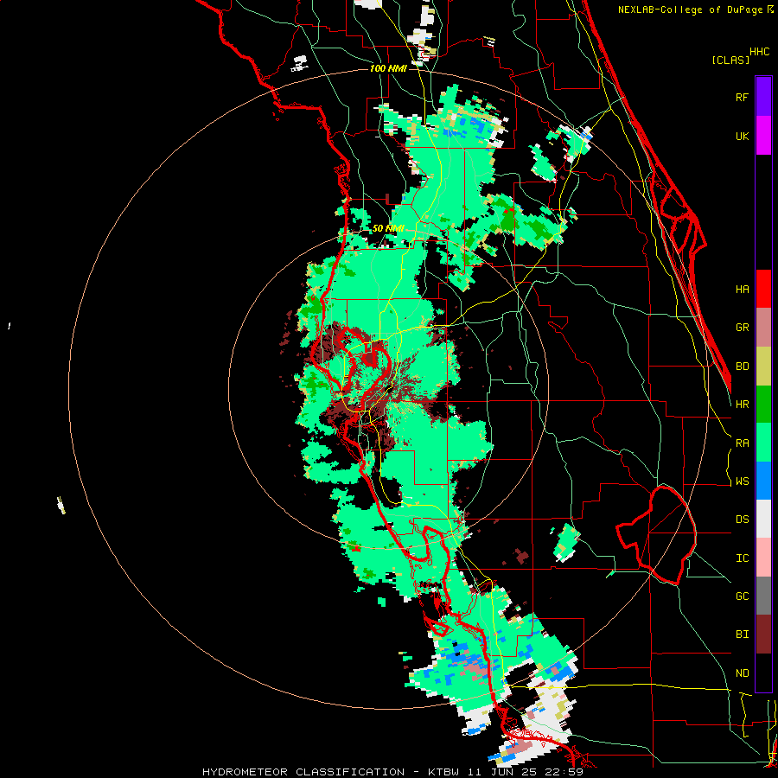Click the DS dry snow white swatch
This screenshot has width=778, height=778.
pos(763,519)
